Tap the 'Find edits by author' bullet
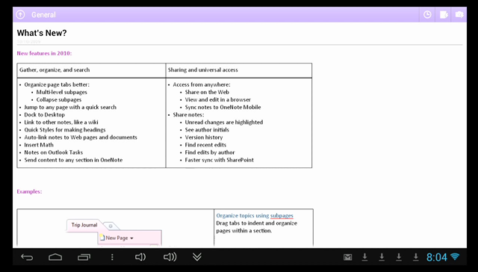 (x=210, y=152)
